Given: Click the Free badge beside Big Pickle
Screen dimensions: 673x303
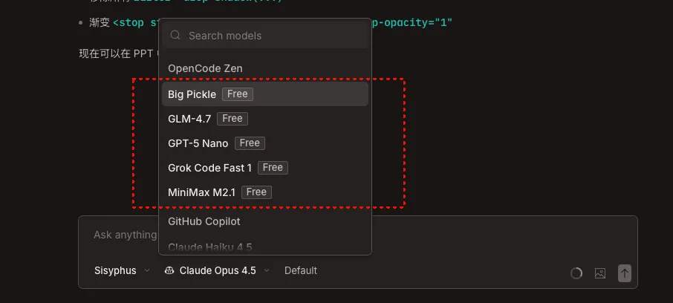Looking at the screenshot, I should (x=238, y=94).
